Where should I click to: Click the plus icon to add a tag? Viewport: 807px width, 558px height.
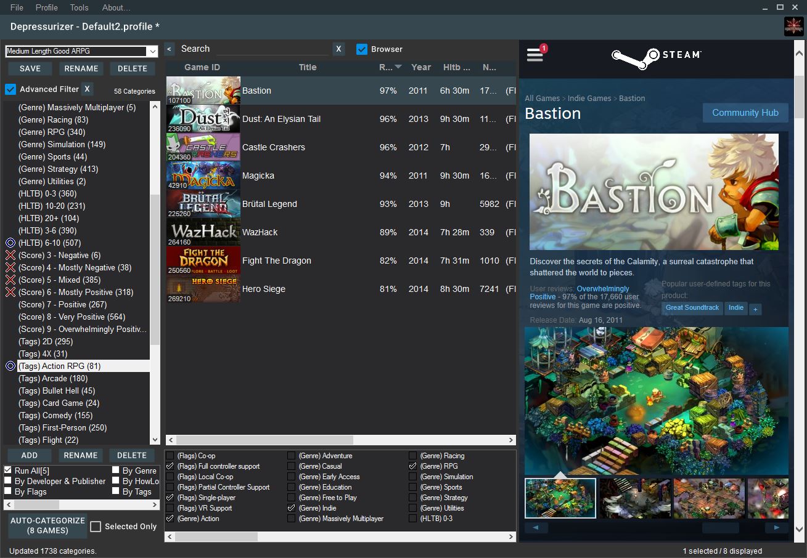pos(755,309)
